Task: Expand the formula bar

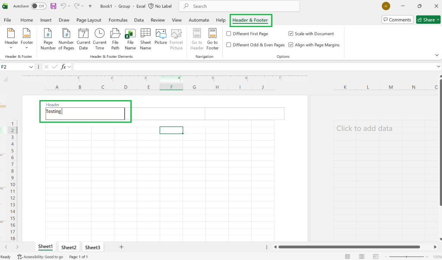Action: [439, 66]
